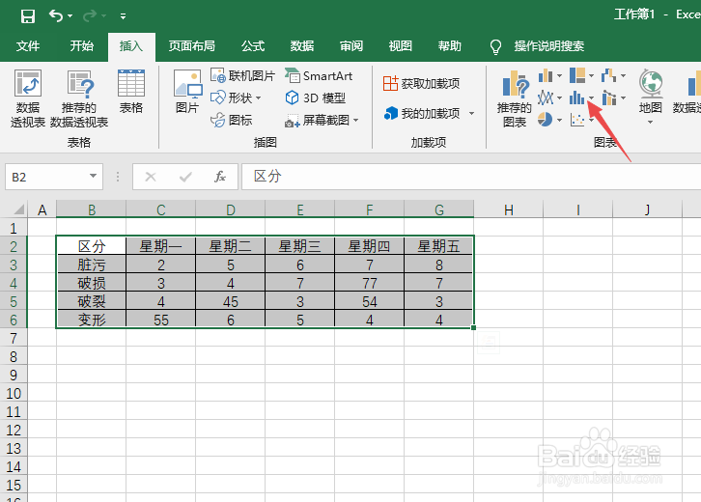Image resolution: width=701 pixels, height=502 pixels.
Task: Switch to the 页面布局 tab
Action: click(192, 46)
